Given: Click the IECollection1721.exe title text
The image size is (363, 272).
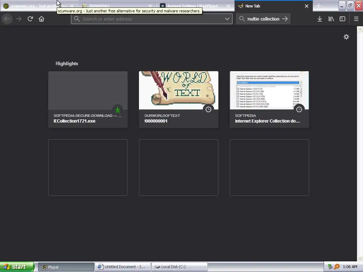Looking at the screenshot, I should (74, 121).
